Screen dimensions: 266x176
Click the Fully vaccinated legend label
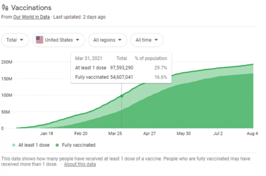[78, 145]
